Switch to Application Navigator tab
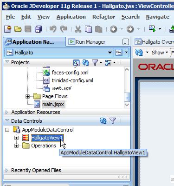The image size is (174, 186). click(x=34, y=42)
